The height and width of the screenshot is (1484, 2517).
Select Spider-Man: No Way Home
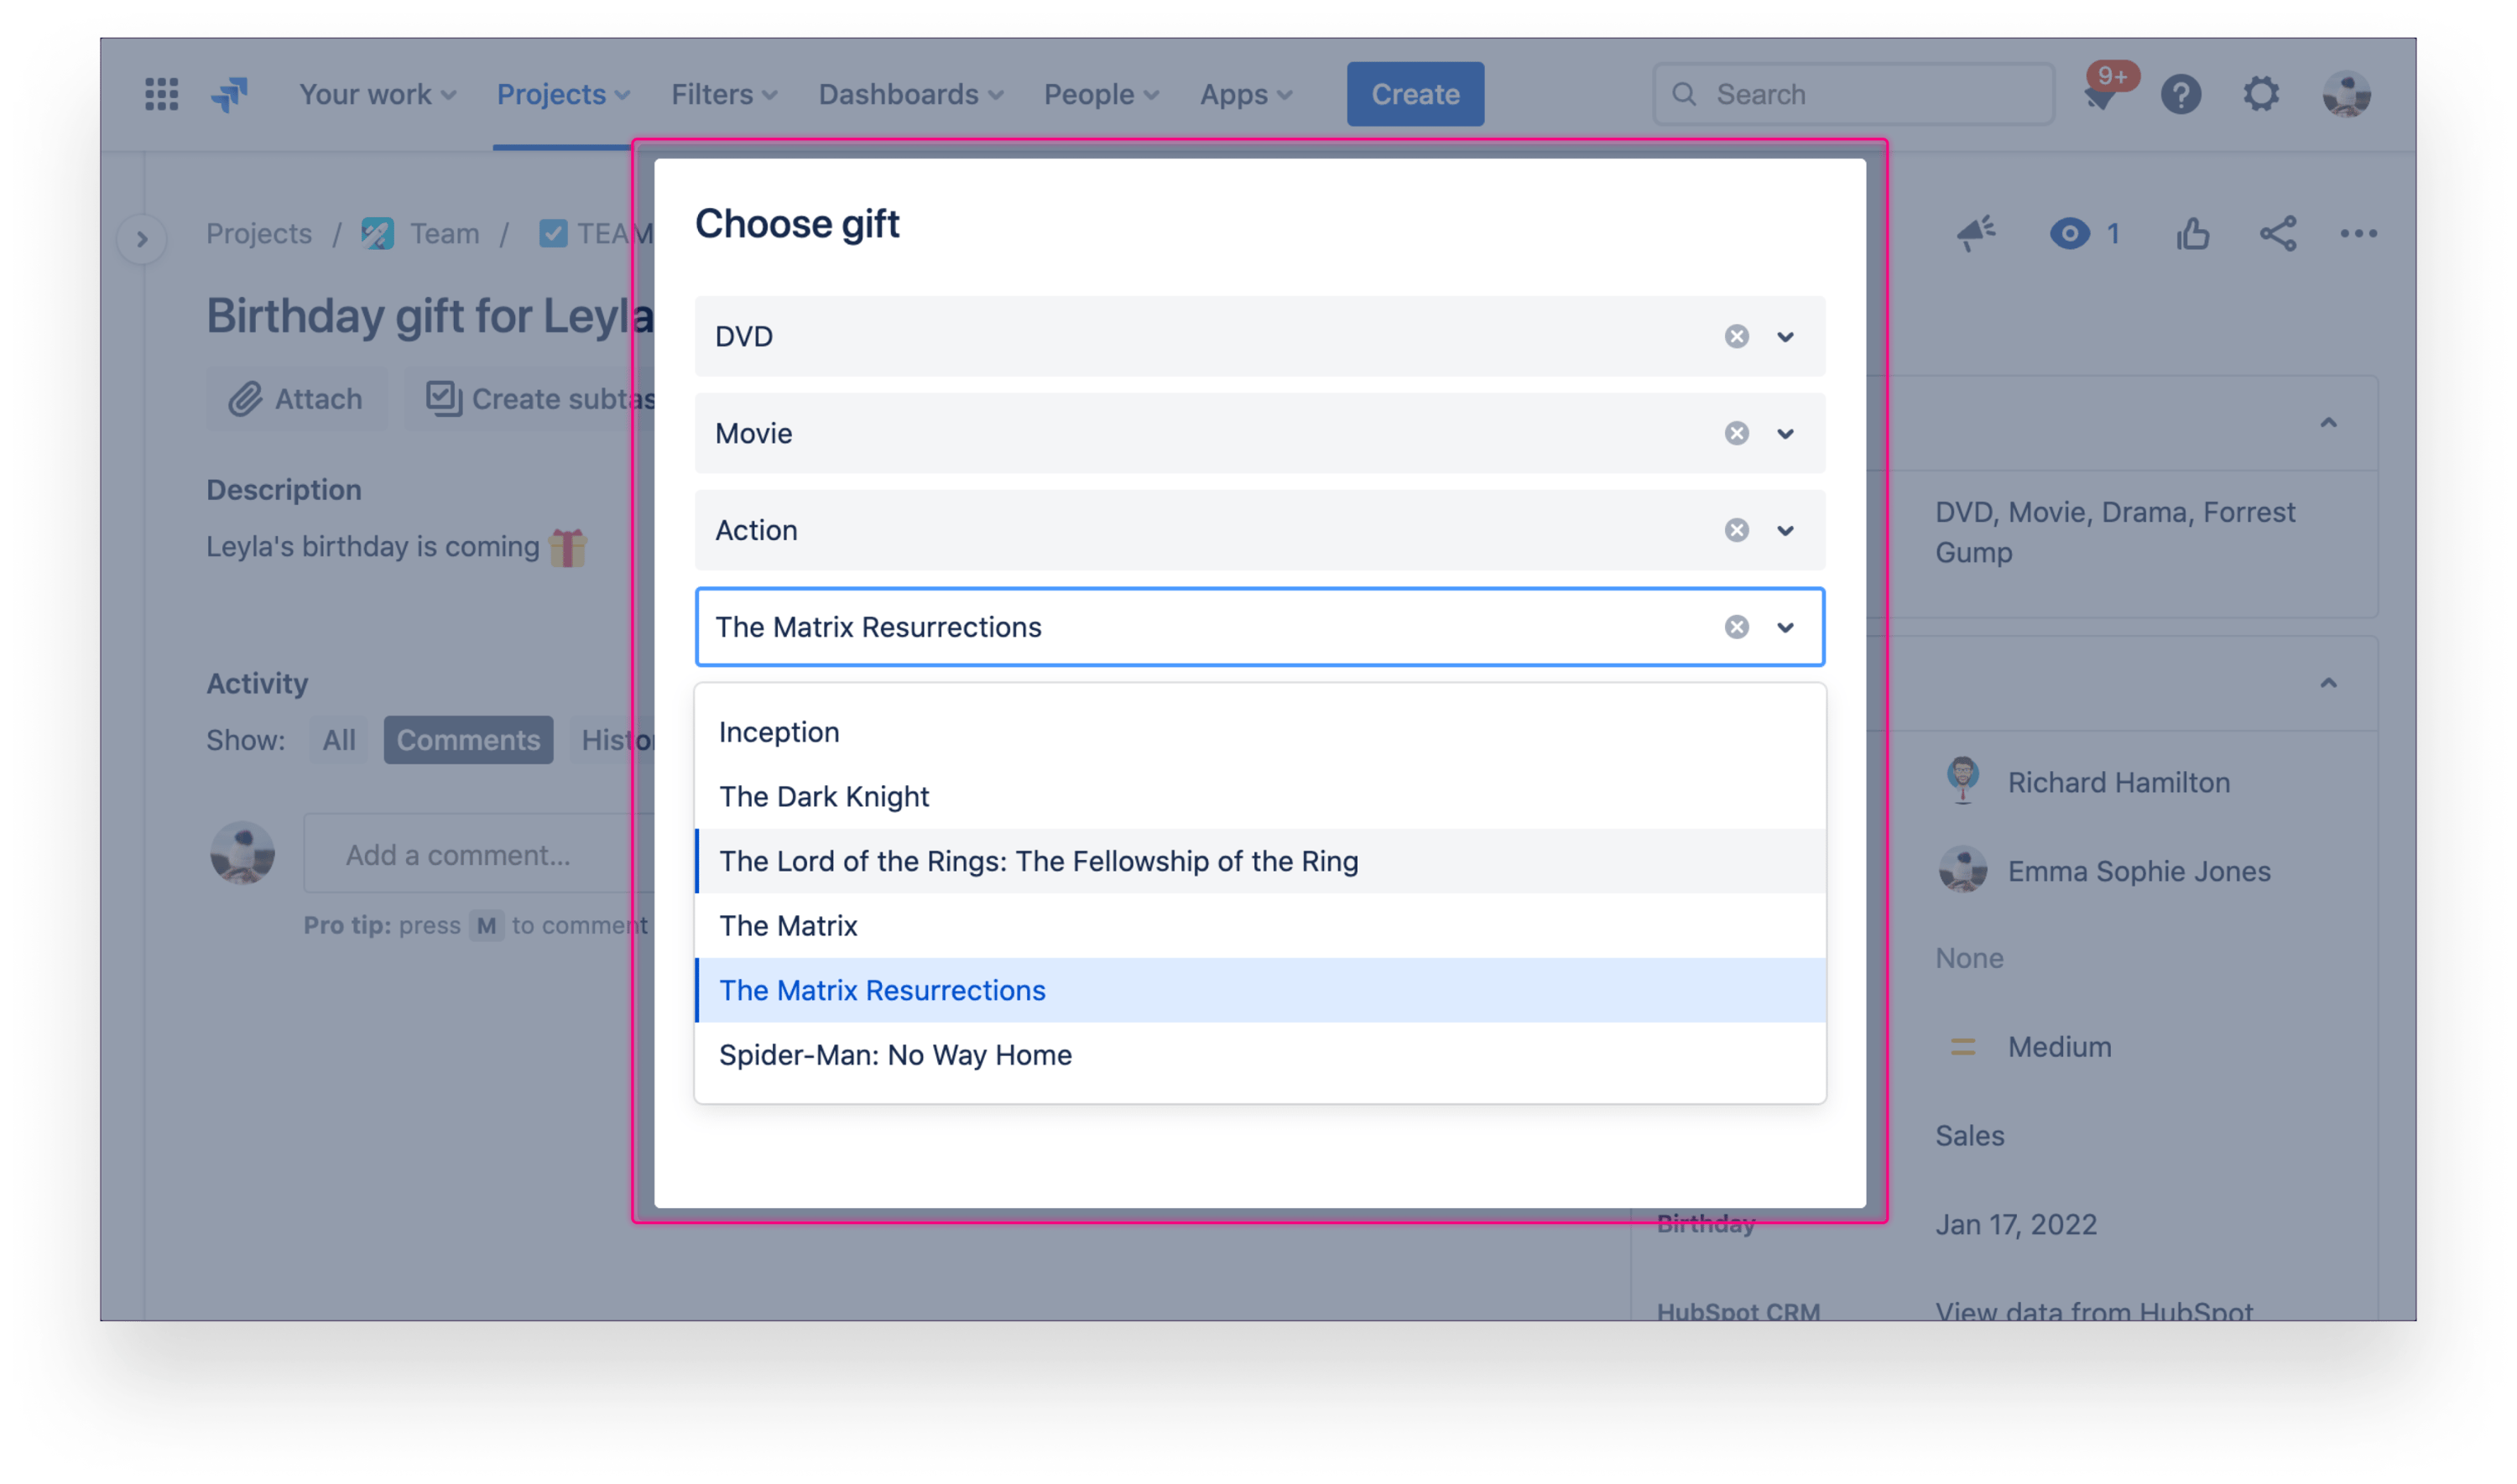(x=1260, y=1054)
